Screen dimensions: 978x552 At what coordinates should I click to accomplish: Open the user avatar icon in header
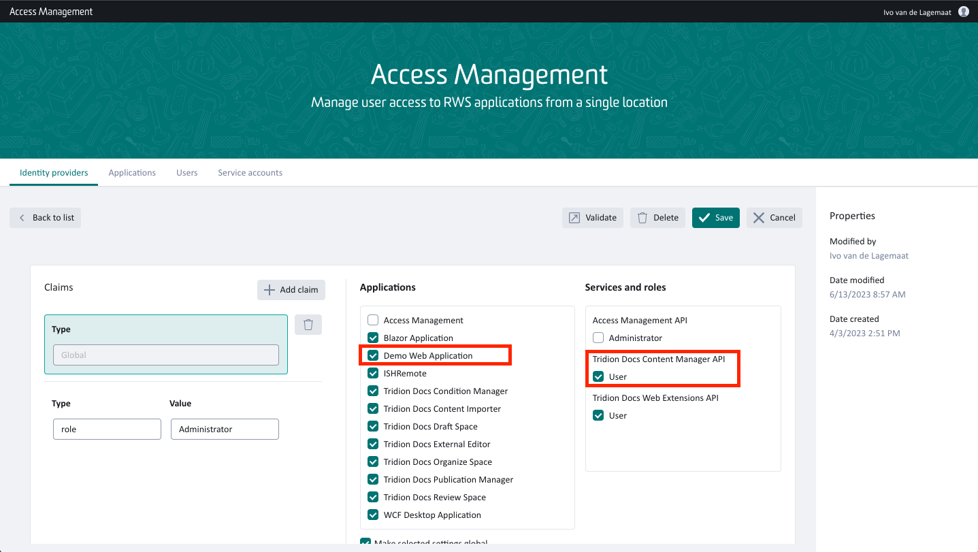pos(964,12)
